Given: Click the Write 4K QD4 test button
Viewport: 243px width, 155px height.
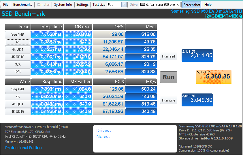Looking at the screenshot, I should coord(18,104).
